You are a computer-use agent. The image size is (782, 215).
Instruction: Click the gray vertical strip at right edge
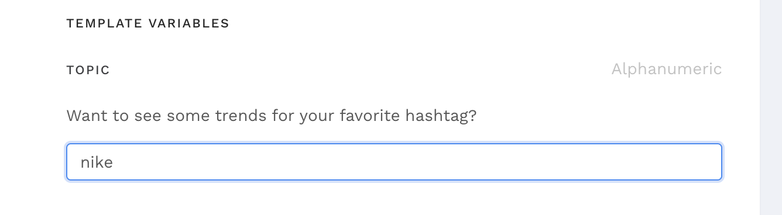[771, 107]
